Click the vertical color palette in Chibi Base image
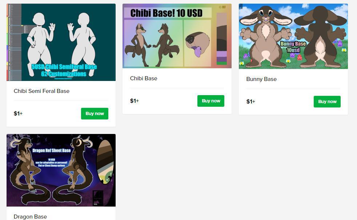The image size is (357, 220). (x=221, y=38)
